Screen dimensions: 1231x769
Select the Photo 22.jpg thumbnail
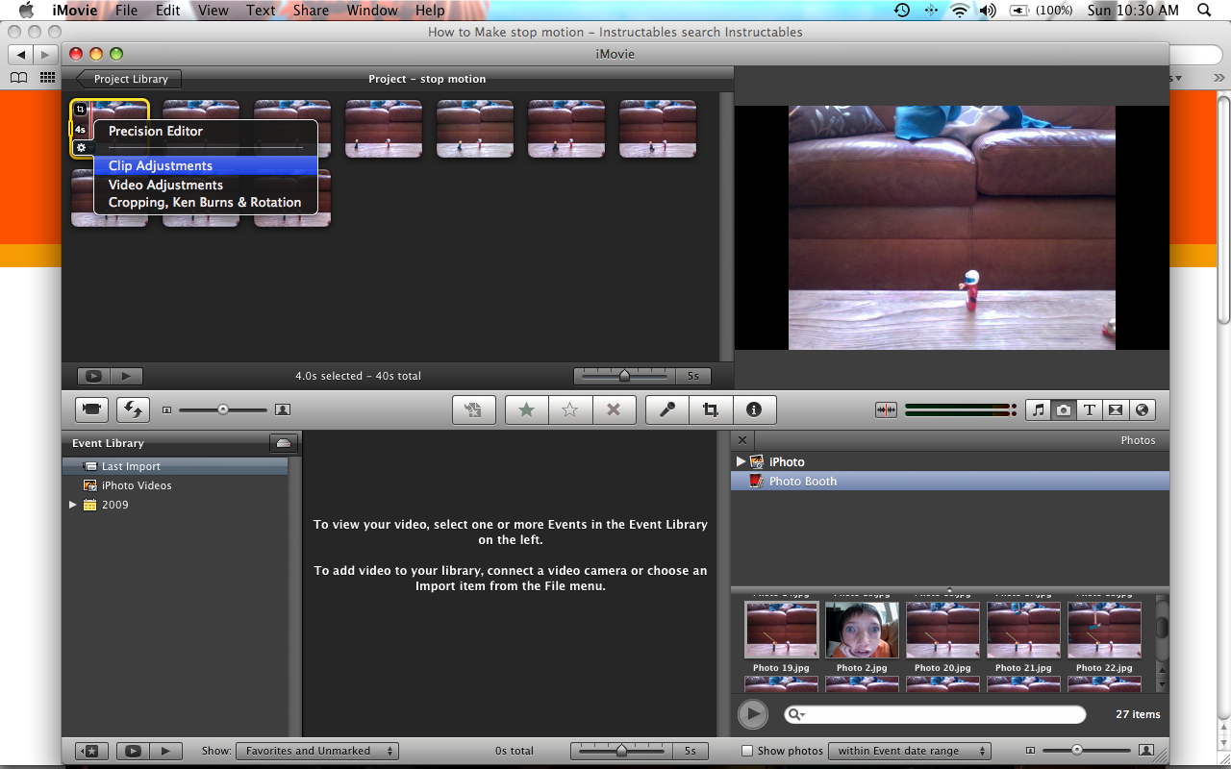click(x=1104, y=630)
